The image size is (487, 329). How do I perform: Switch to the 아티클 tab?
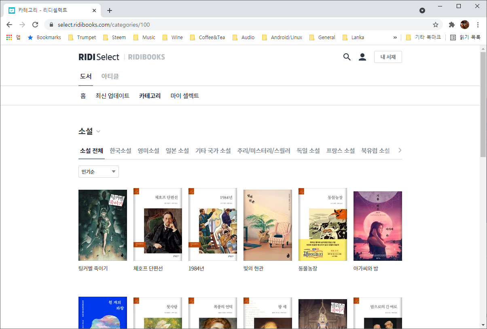click(110, 76)
